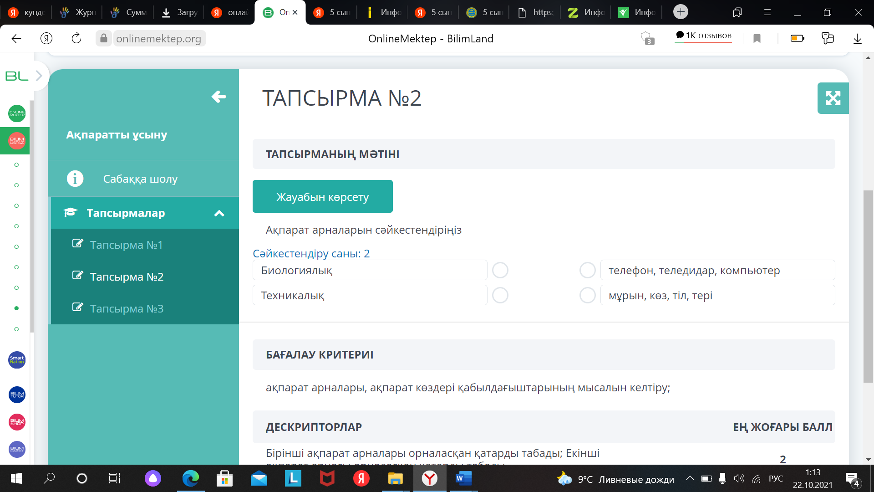
Task: Open Тапсырма №3 in sidebar
Action: 126,308
